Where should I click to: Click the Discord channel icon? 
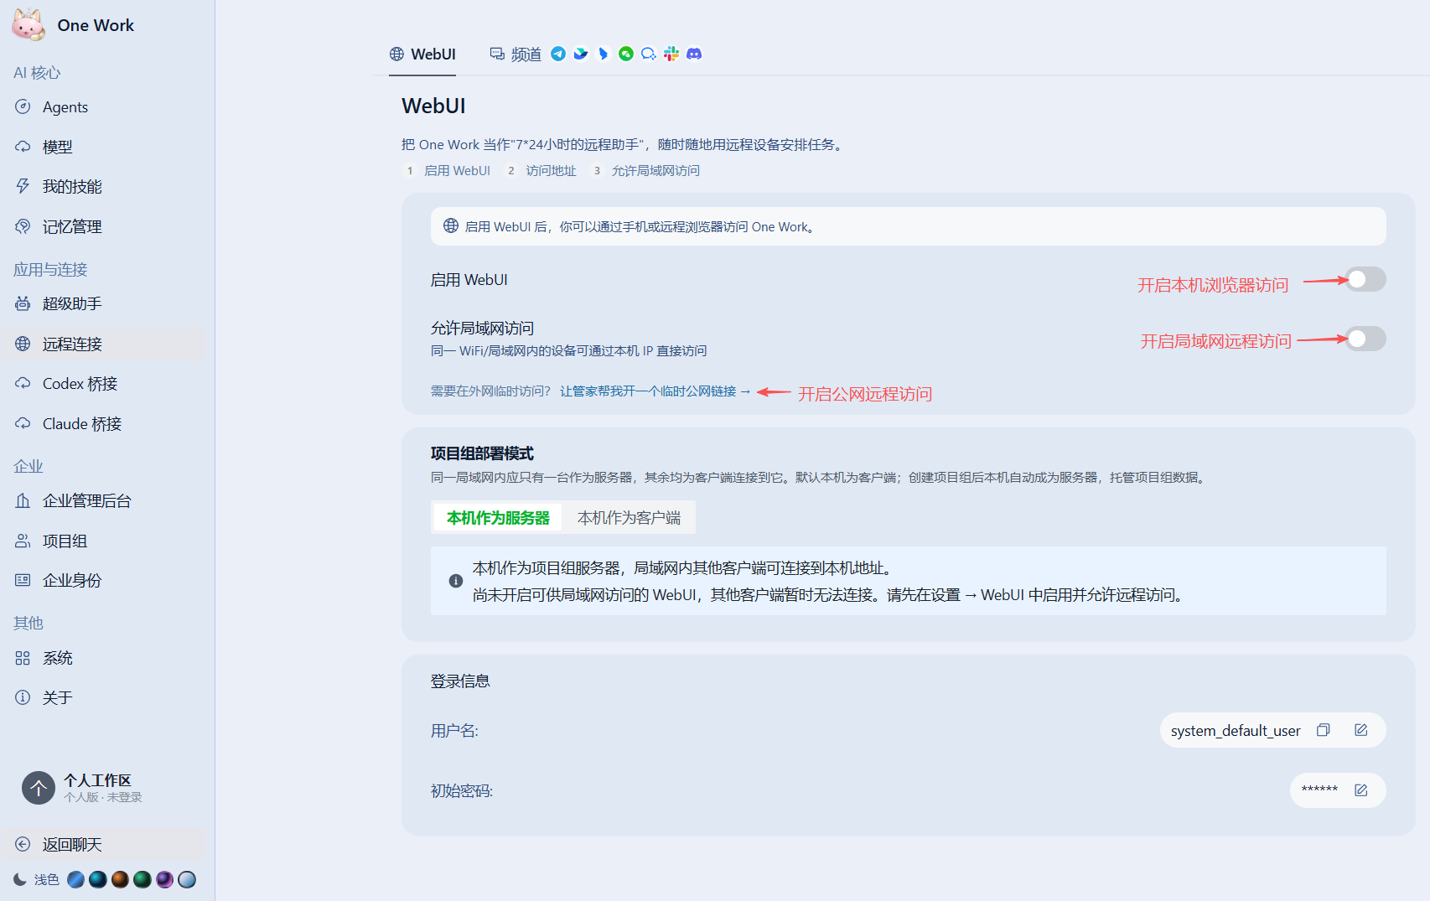coord(694,54)
